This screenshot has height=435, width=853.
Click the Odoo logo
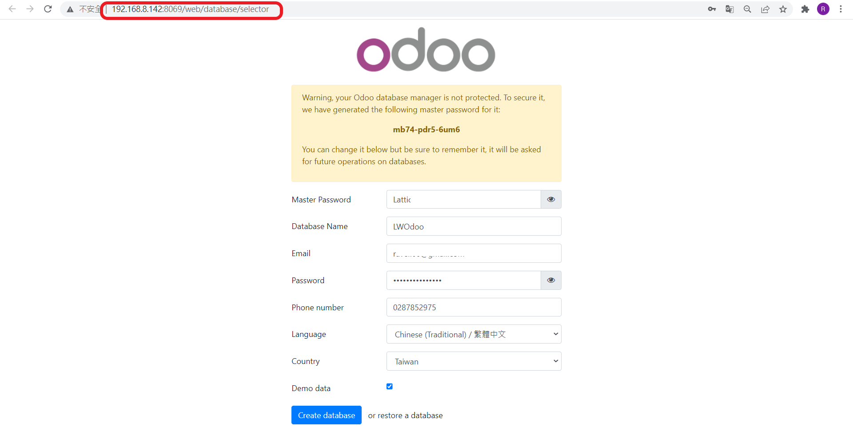coord(426,50)
